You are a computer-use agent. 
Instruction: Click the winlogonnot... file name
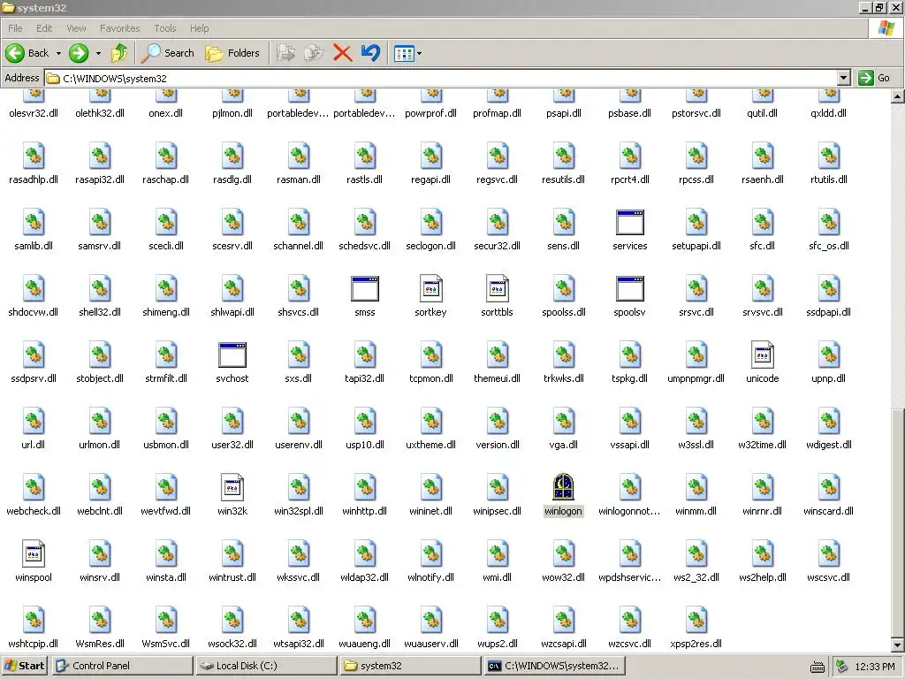[x=629, y=511]
